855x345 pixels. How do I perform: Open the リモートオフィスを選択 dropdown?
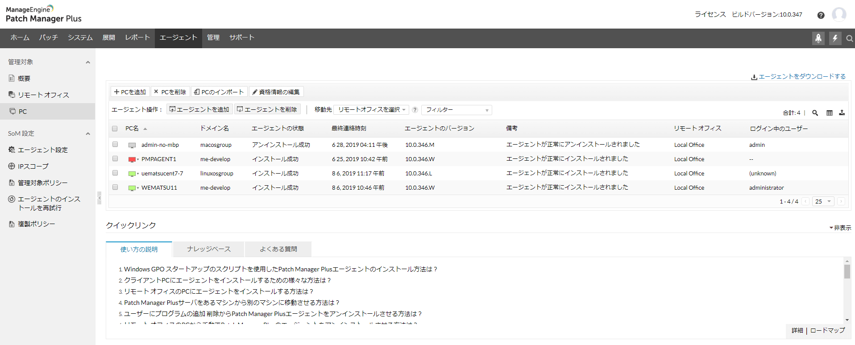(371, 110)
